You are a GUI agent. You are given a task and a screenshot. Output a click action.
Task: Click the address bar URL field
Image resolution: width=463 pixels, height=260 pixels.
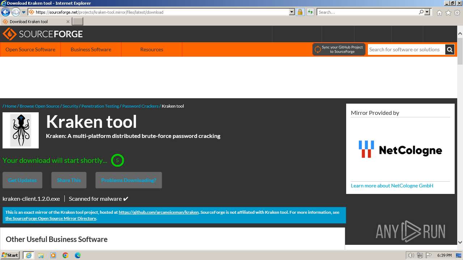(x=162, y=12)
